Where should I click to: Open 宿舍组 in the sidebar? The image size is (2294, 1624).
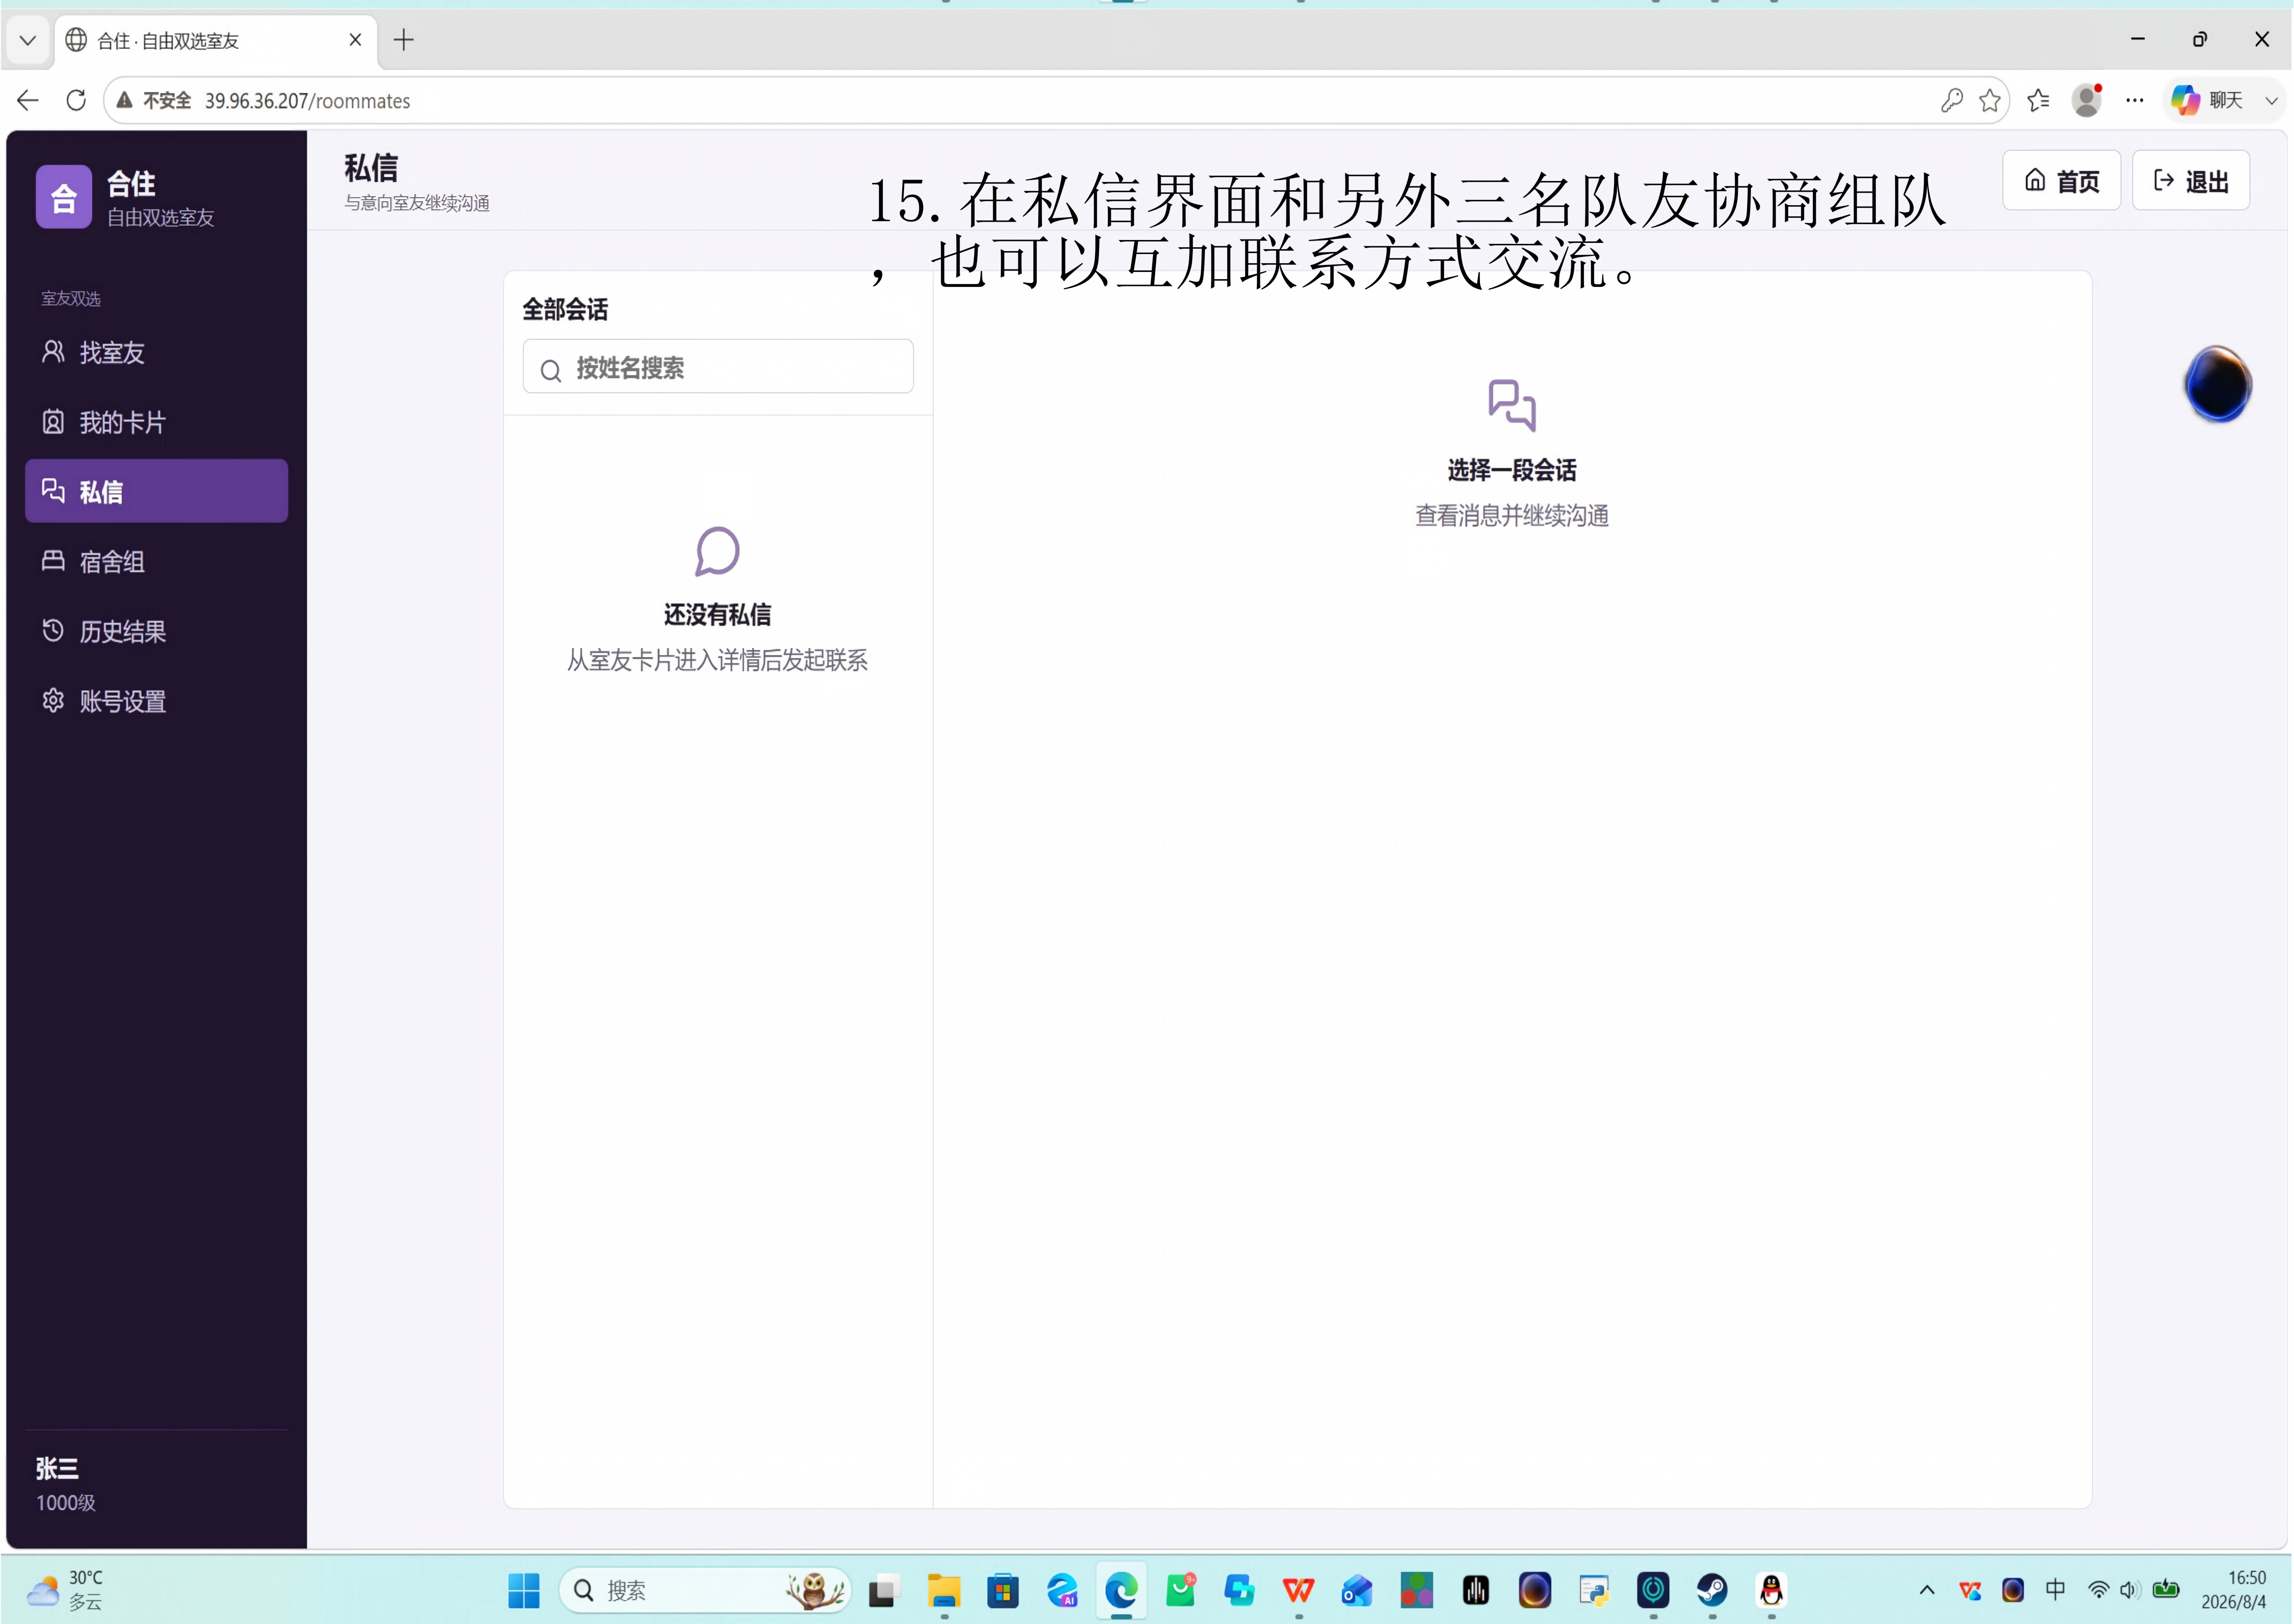(156, 561)
